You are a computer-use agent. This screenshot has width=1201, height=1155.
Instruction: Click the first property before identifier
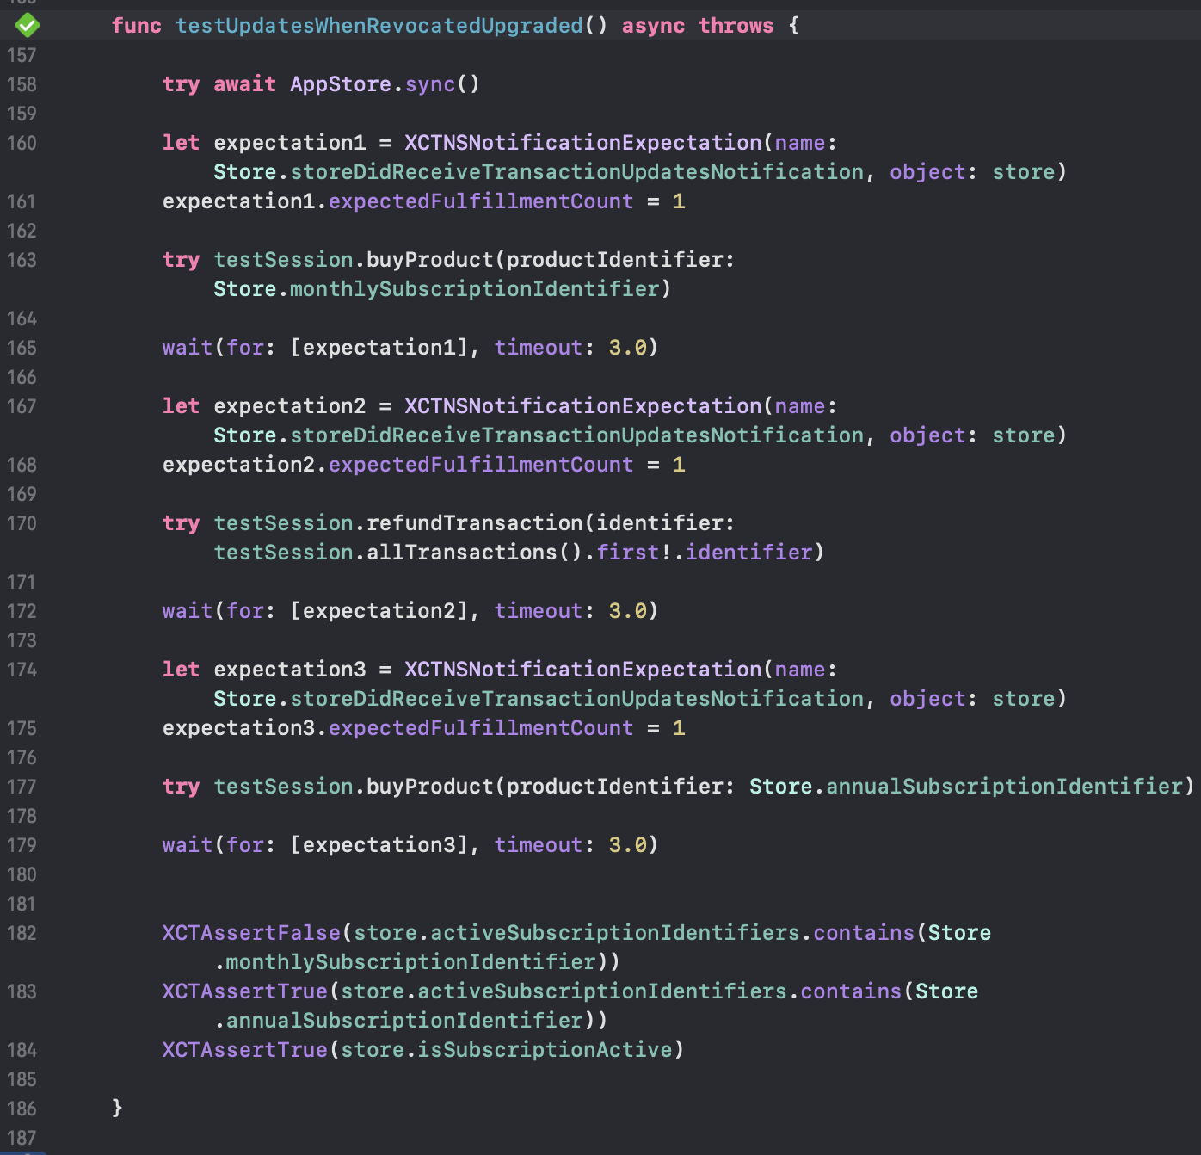628,553
